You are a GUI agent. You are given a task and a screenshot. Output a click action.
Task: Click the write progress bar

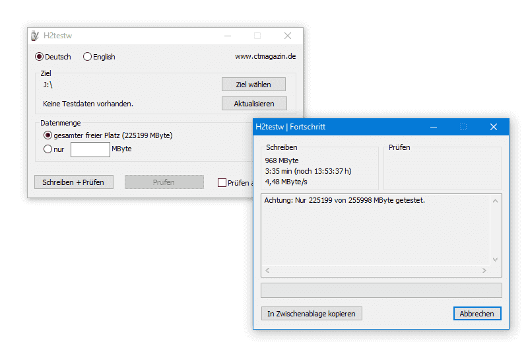(381, 290)
